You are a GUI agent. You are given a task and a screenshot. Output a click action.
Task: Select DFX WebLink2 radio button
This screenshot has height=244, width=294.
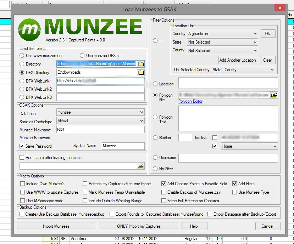[x=22, y=89]
